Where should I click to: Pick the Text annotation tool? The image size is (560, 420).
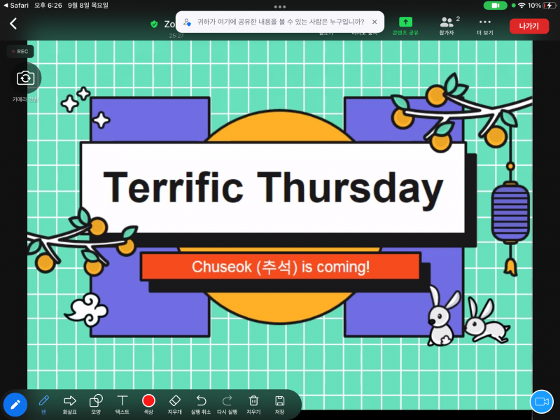(x=122, y=401)
